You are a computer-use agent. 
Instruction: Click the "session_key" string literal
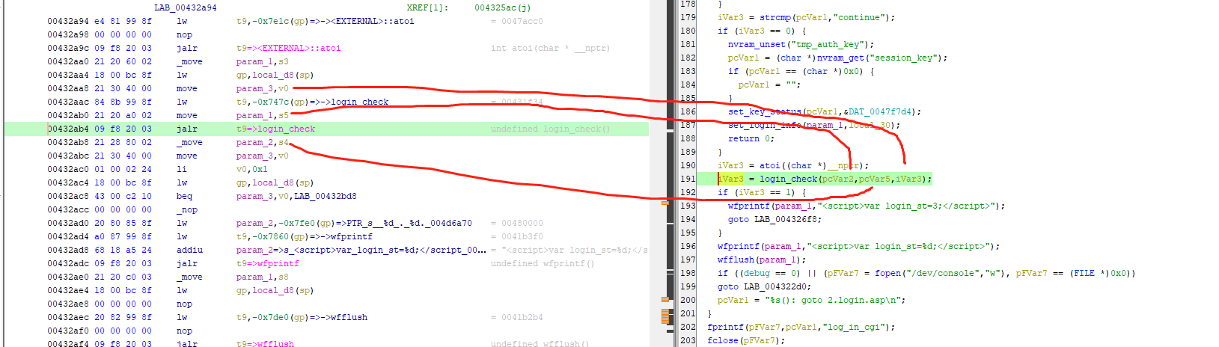pyautogui.click(x=902, y=58)
